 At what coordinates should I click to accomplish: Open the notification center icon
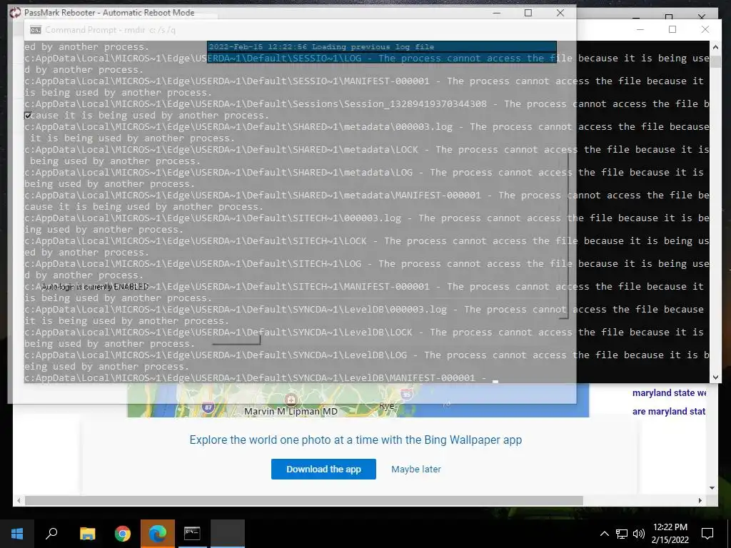(707, 534)
